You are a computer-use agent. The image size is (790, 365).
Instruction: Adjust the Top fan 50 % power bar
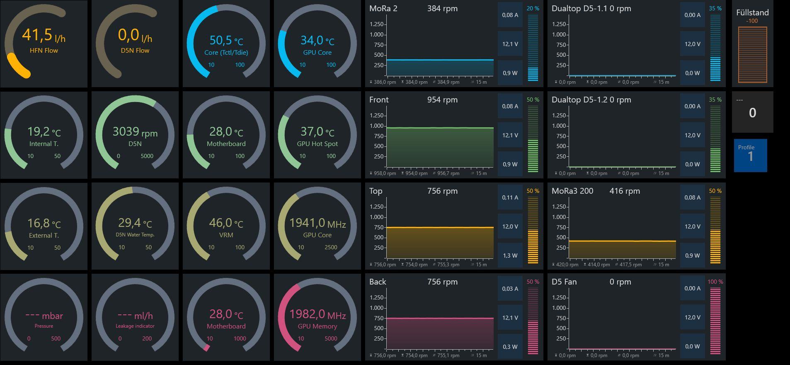click(x=533, y=230)
